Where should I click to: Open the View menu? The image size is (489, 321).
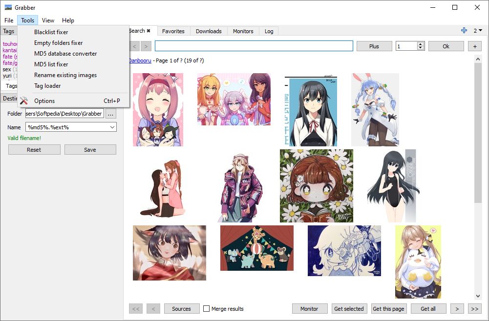(x=48, y=20)
